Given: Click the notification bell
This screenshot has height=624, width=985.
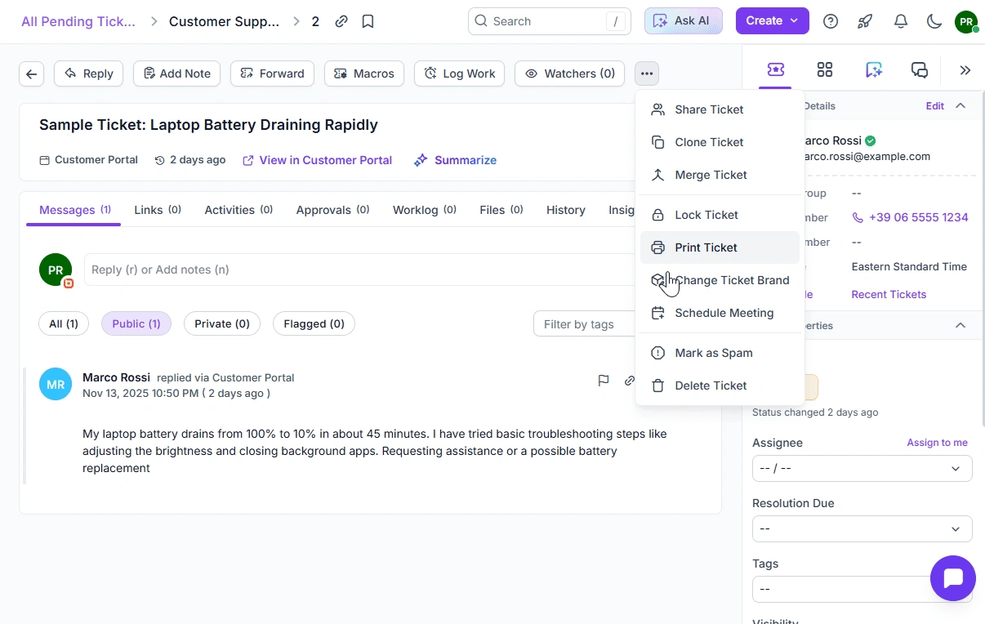Looking at the screenshot, I should tap(901, 21).
